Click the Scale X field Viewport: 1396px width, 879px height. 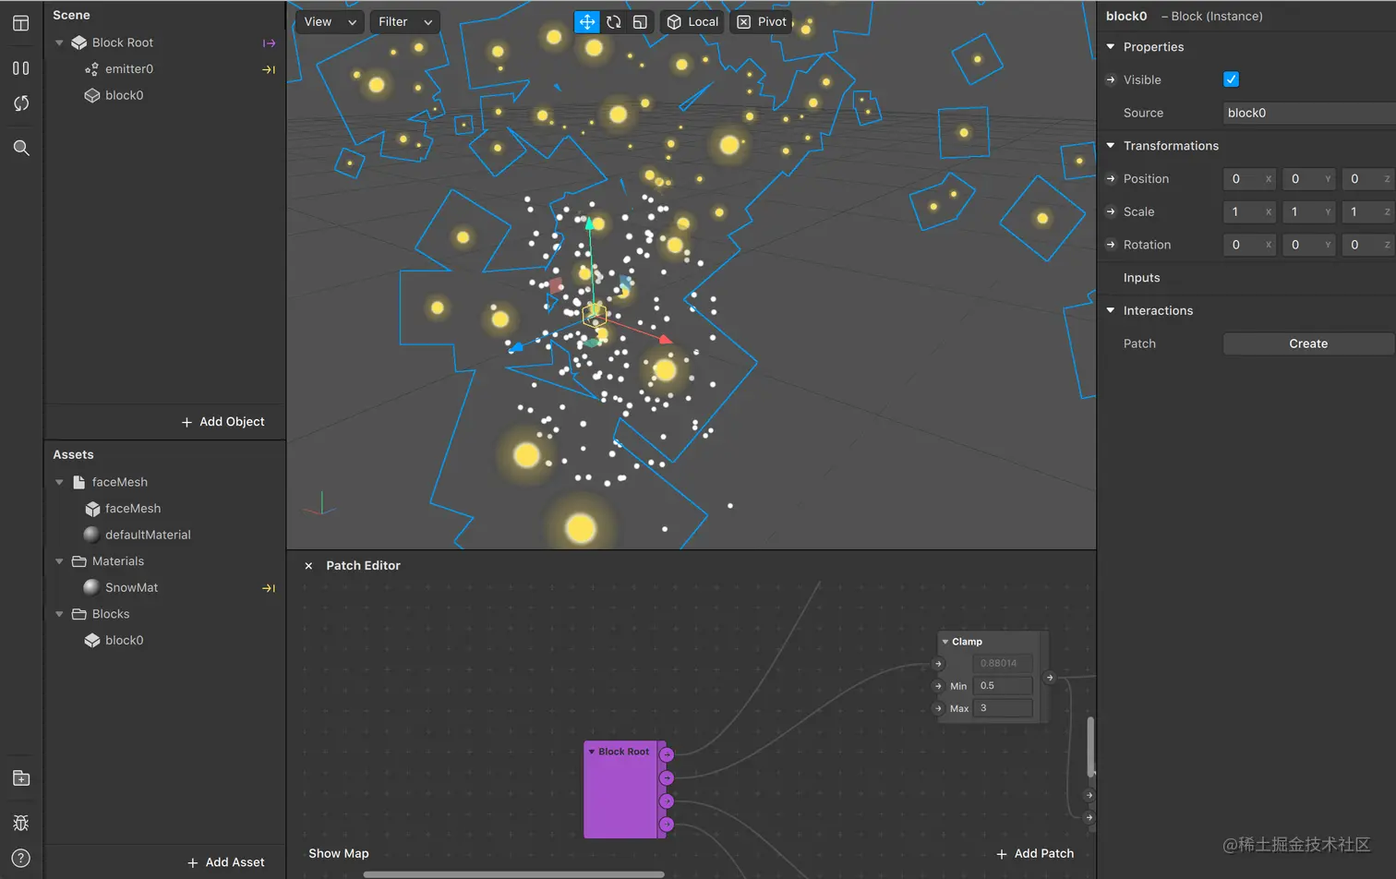(1249, 212)
